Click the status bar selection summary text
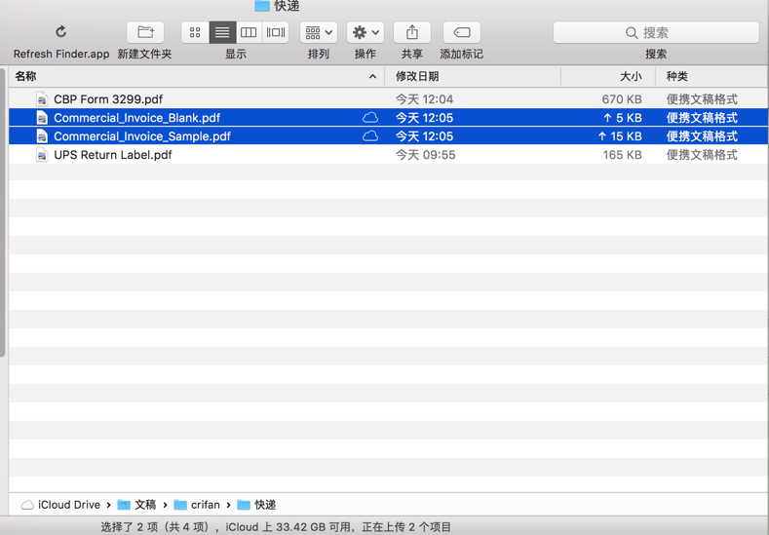 click(276, 527)
